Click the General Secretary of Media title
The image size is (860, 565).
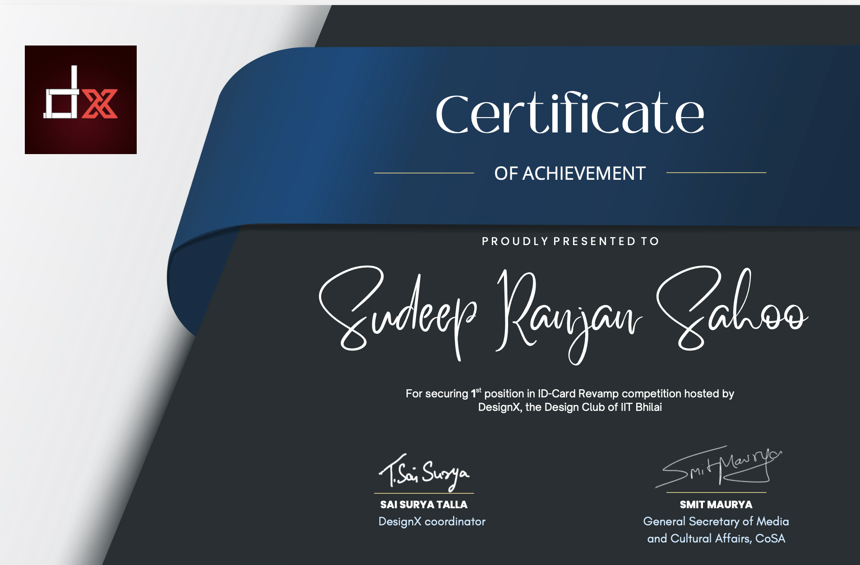pos(716,522)
